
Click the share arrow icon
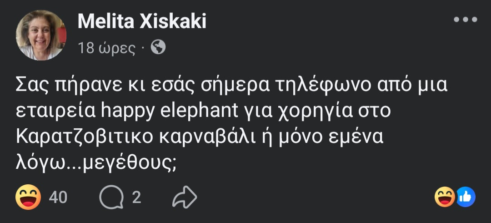tap(185, 197)
